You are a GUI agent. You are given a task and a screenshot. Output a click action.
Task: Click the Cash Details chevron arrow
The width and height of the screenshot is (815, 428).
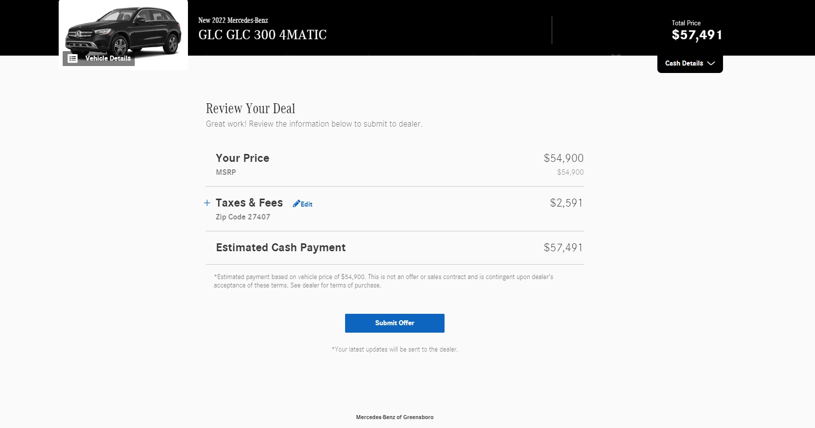click(x=711, y=63)
